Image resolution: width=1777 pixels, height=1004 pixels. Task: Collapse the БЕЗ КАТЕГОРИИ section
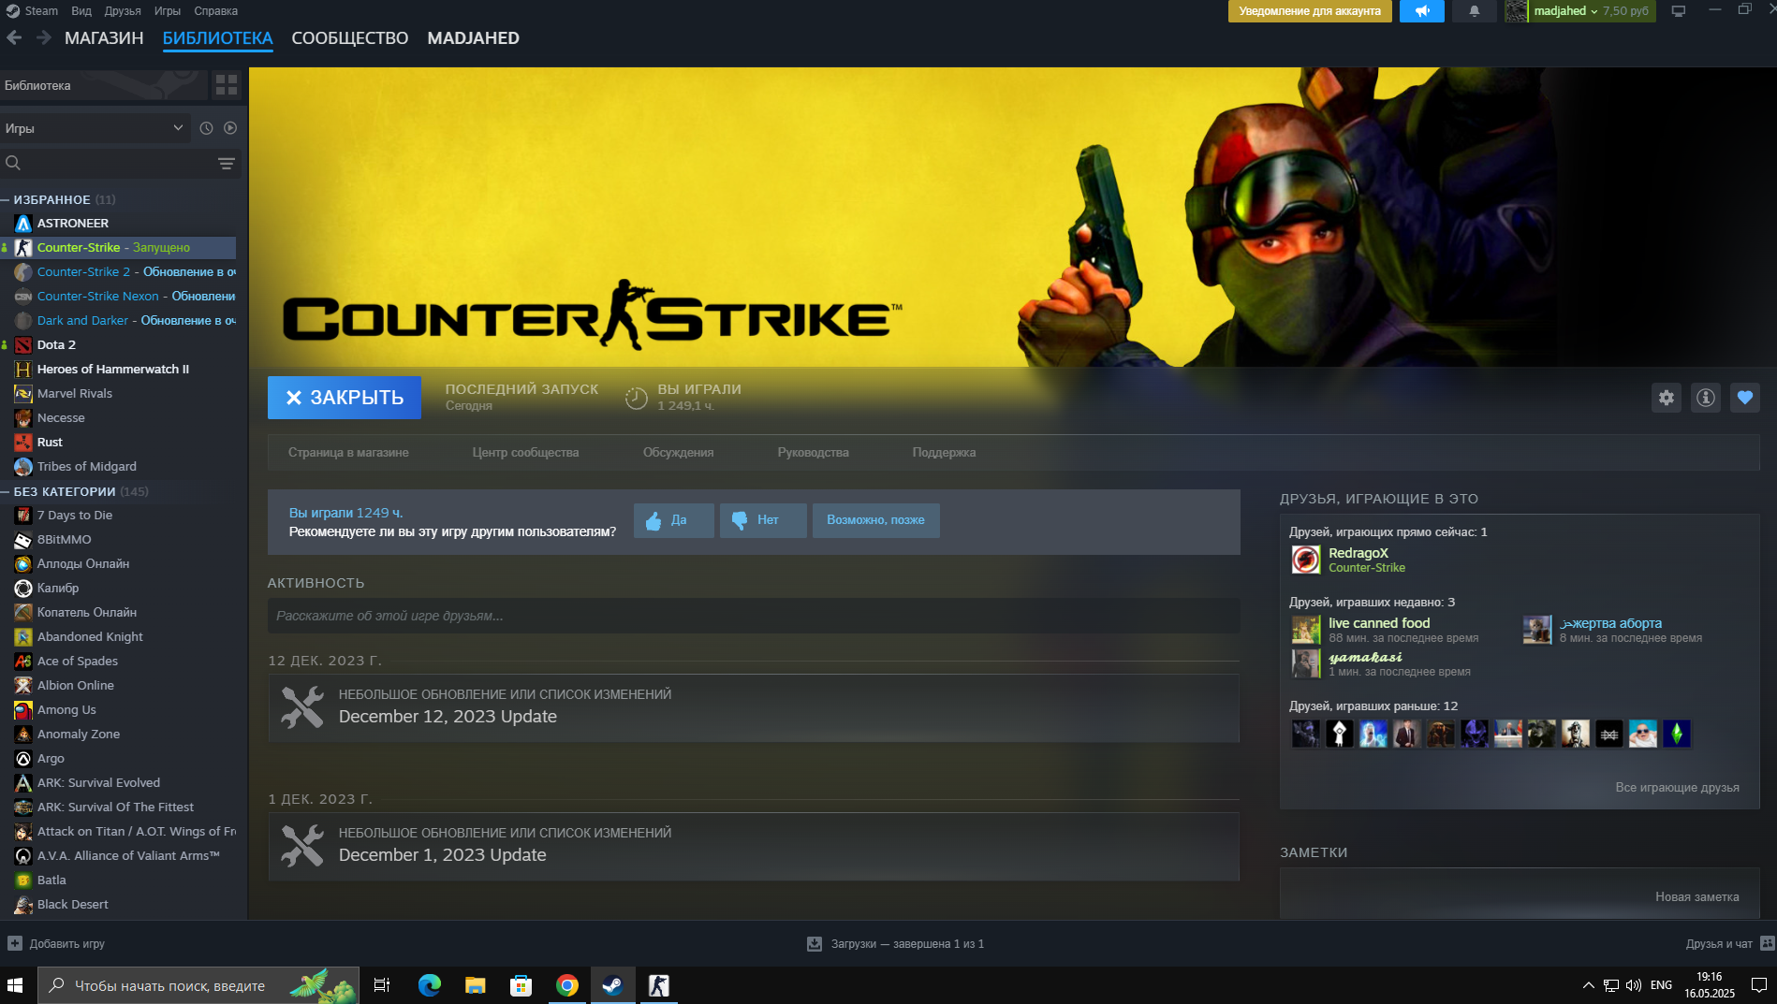pos(6,491)
